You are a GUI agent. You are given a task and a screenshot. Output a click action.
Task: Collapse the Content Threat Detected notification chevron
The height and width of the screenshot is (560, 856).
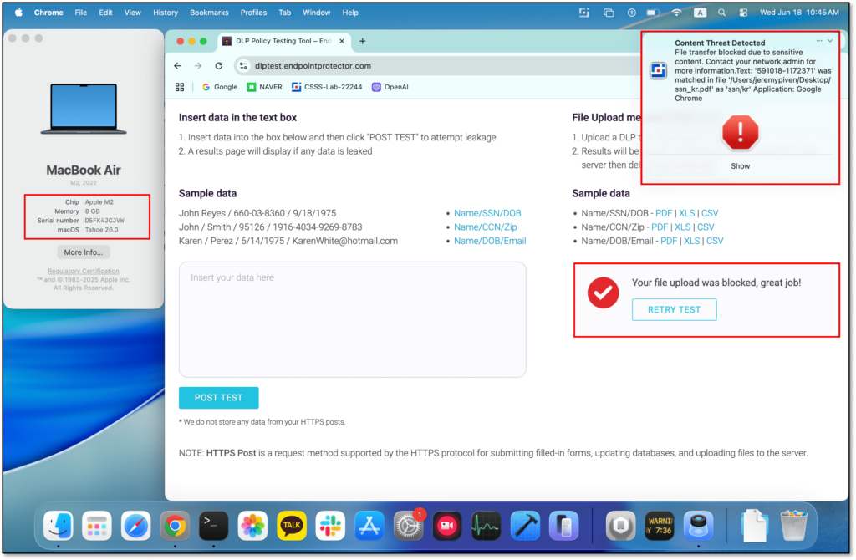click(830, 41)
